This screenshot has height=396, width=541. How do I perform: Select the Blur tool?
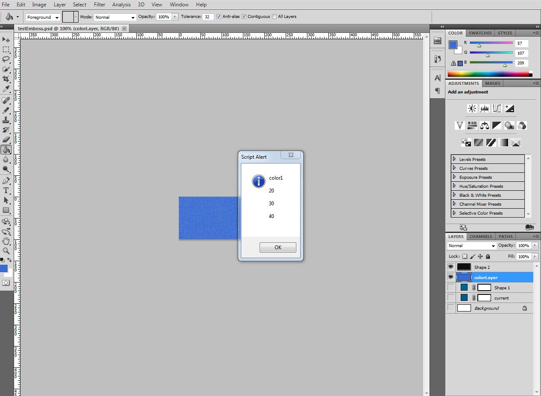point(6,159)
